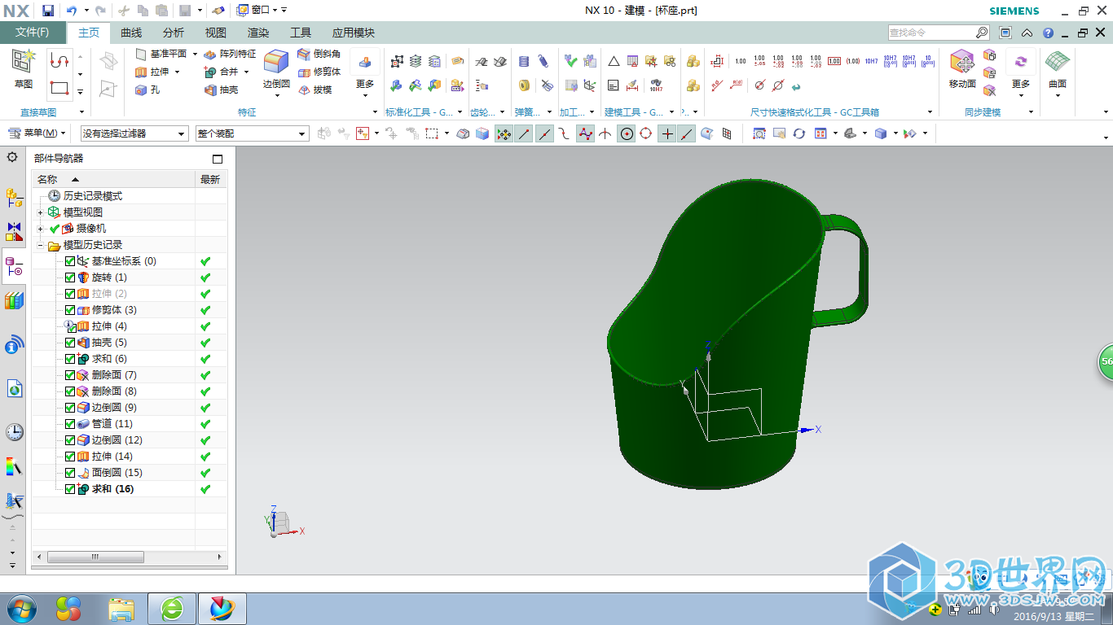This screenshot has width=1113, height=625.
Task: Switch to the 曲线 ribbon tab
Action: click(131, 33)
